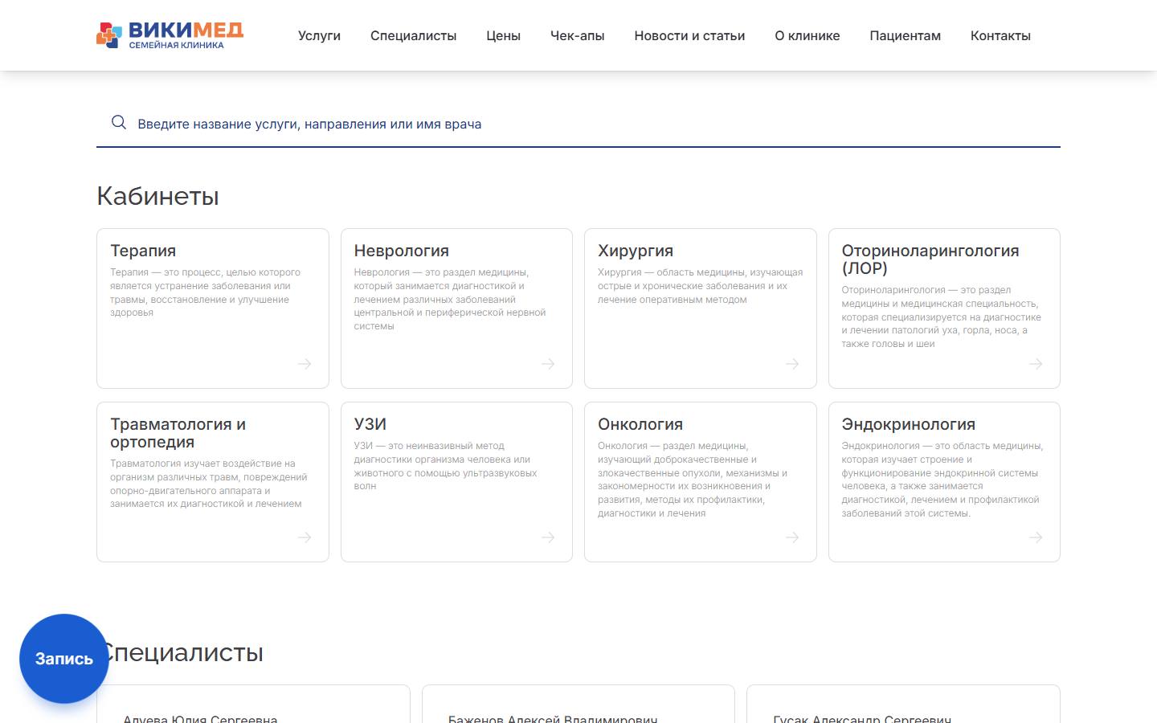Image resolution: width=1157 pixels, height=723 pixels.
Task: Click the arrow icon in Онкология card
Action: tap(792, 537)
